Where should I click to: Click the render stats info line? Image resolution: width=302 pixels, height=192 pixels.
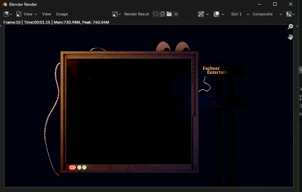tap(56, 22)
